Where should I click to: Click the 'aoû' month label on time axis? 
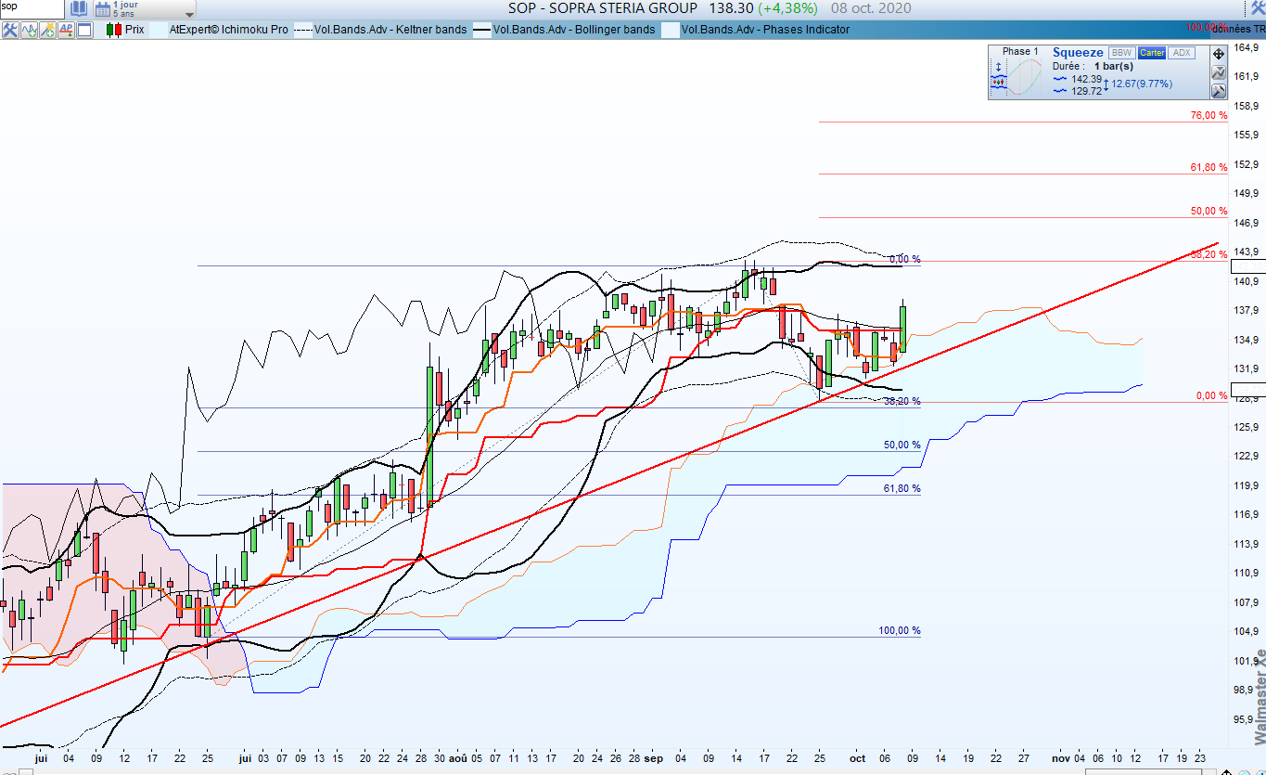[x=458, y=758]
